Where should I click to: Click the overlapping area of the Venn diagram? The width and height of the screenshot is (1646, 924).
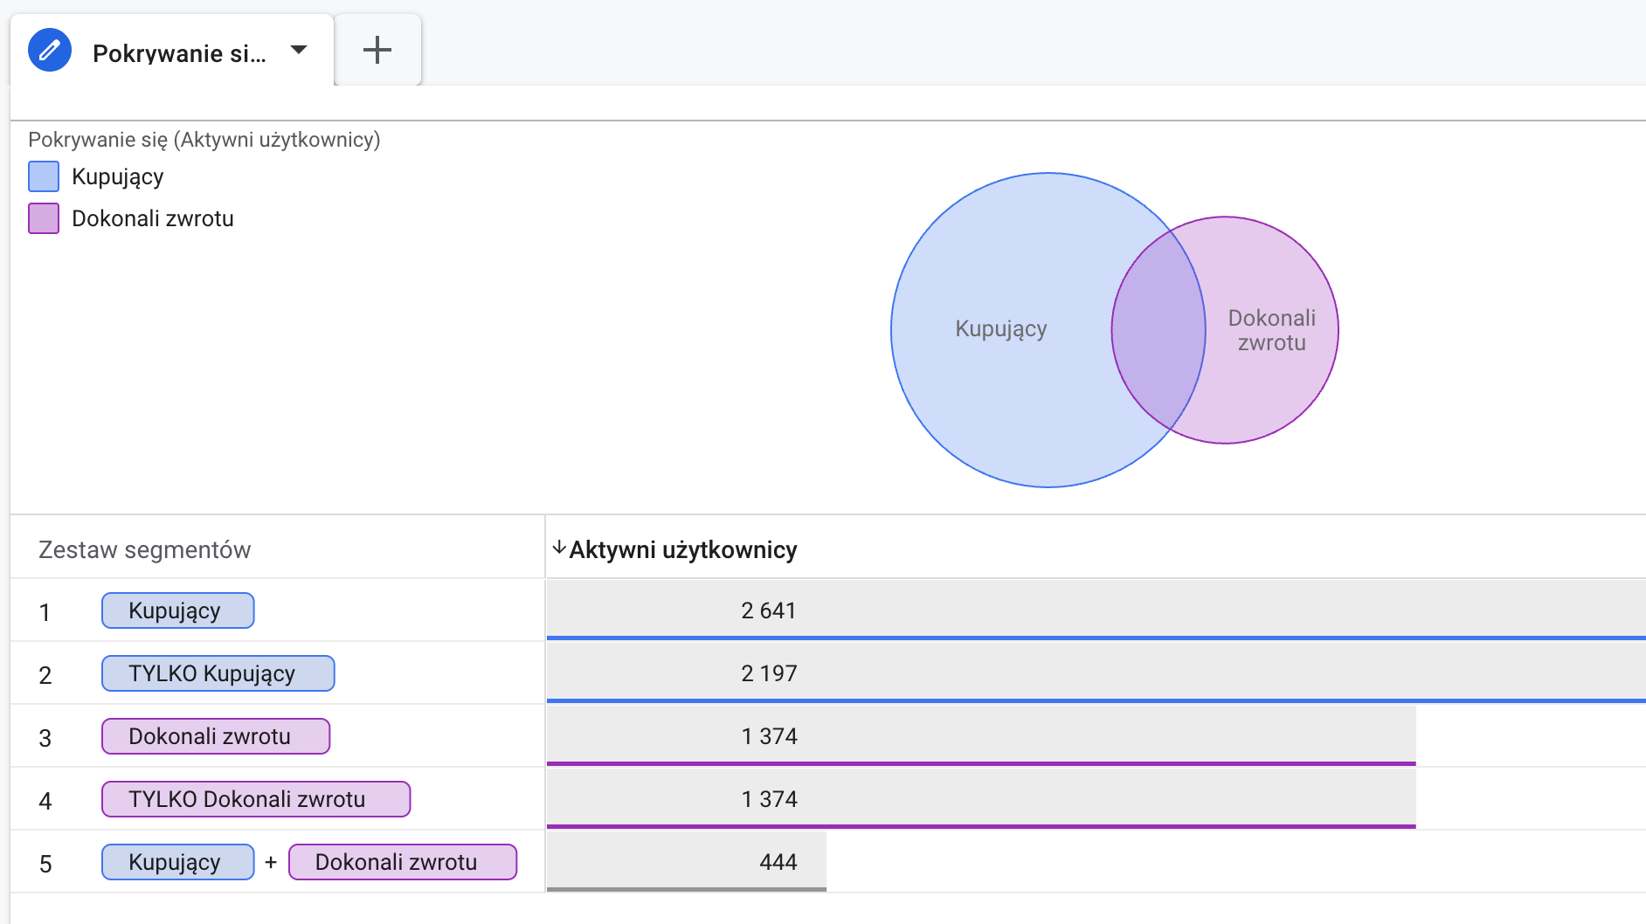coord(1158,330)
